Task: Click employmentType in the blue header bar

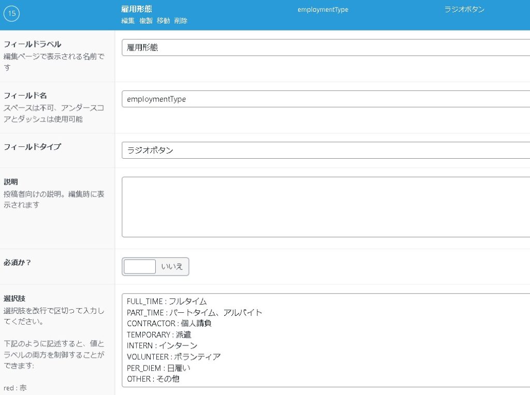Action: pyautogui.click(x=322, y=10)
